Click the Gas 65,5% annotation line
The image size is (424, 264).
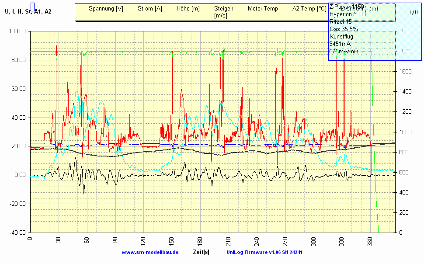pyautogui.click(x=344, y=29)
